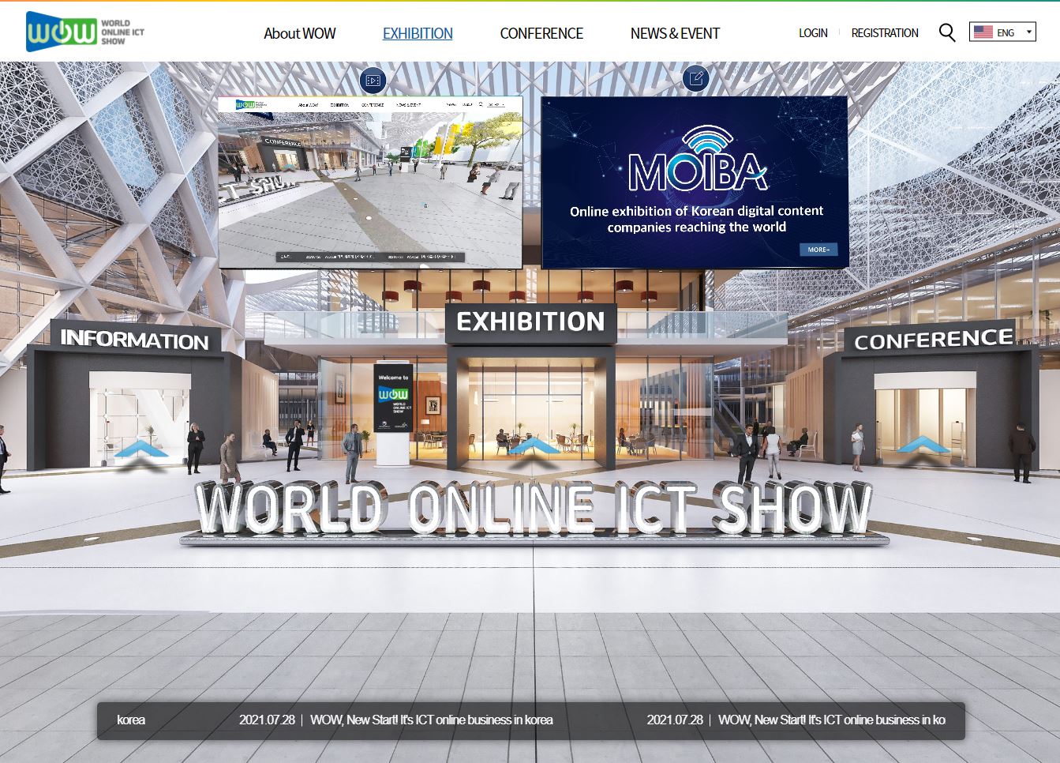1060x763 pixels.
Task: Open the second 2021.07.28 news ticker item
Action: pyautogui.click(x=796, y=720)
